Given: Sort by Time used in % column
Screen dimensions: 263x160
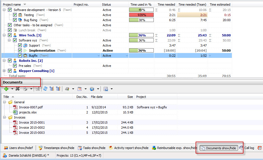Looking at the screenshot, I should pyautogui.click(x=141, y=5).
